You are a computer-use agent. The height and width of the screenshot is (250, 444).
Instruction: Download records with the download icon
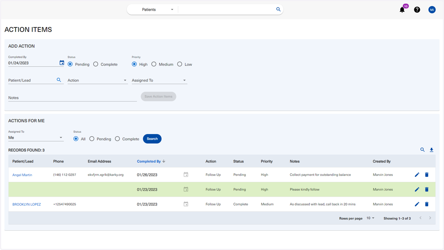(431, 150)
